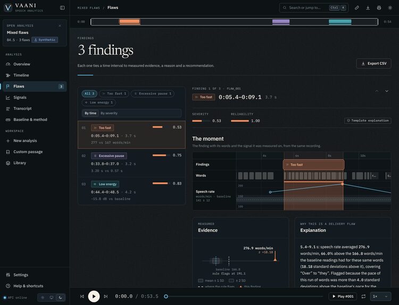
Task: Click the Export CSV button
Action: pos(374,63)
